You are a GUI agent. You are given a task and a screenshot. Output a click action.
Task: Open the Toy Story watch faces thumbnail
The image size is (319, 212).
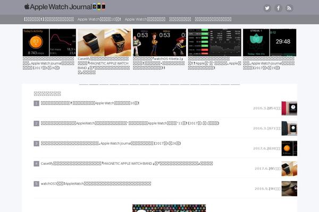(159, 42)
